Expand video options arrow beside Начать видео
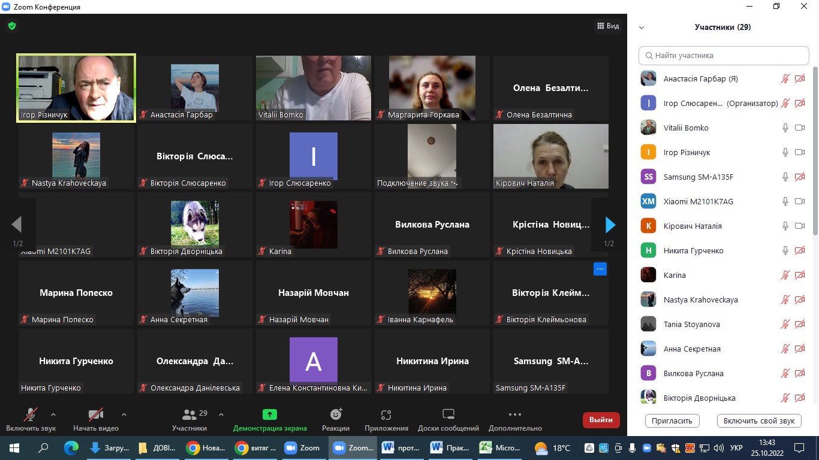Screen dimensions: 819x460 (124, 414)
